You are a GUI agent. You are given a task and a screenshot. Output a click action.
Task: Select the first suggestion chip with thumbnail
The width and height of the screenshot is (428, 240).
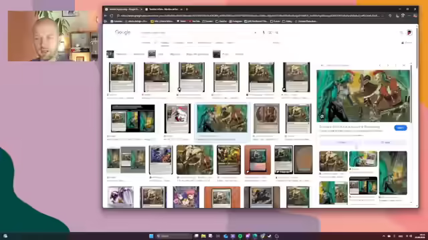pos(117,54)
